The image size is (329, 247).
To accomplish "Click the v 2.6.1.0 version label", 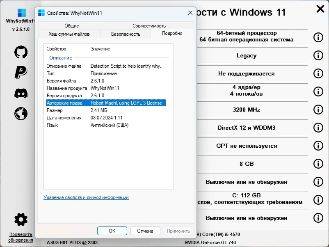I will pyautogui.click(x=21, y=29).
